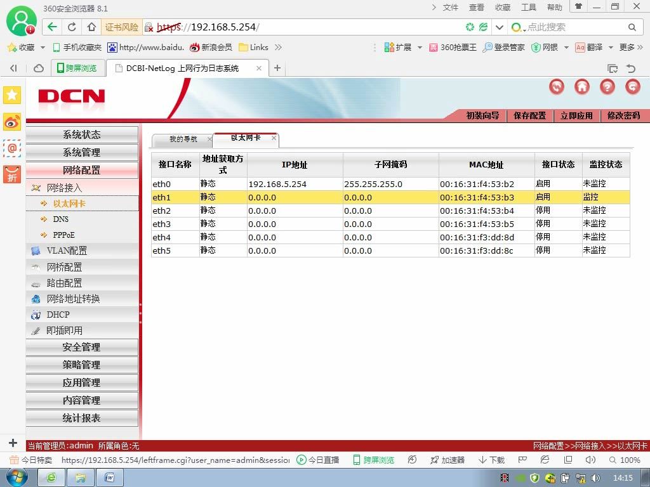Select the eth3 interface row name
650x487 pixels.
[162, 224]
